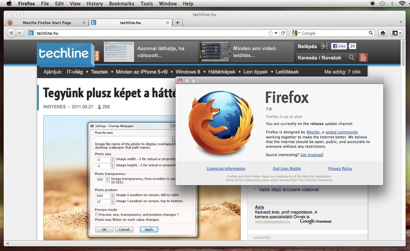Go to the Home page
This screenshot has height=251, width=410.
382,33
